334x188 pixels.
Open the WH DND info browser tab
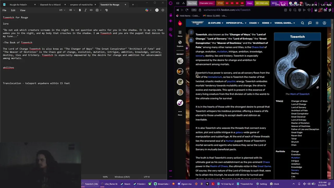point(262,3)
